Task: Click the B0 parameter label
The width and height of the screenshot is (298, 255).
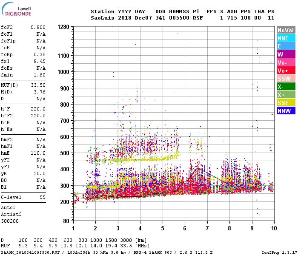Action: [3, 180]
